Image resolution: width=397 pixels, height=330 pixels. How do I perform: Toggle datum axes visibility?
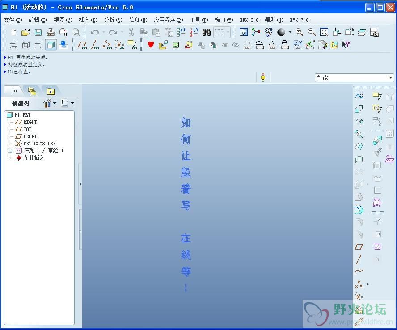(95, 45)
